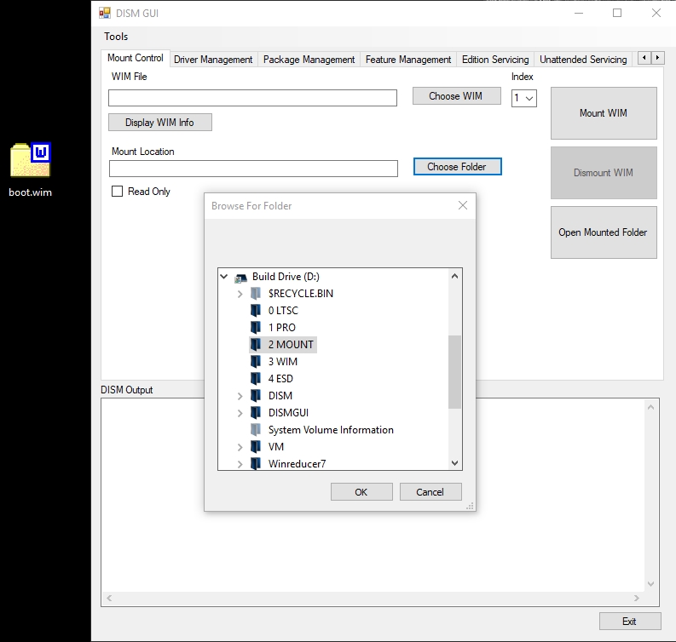The height and width of the screenshot is (642, 676).
Task: Click inside the DISM Output text area
Action: [373, 496]
